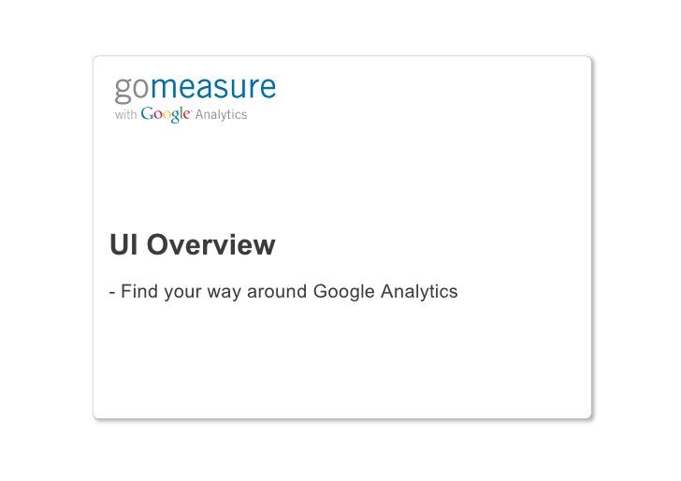The image size is (681, 481).
Task: Click the leading dash of the subtitle
Action: pyautogui.click(x=112, y=292)
